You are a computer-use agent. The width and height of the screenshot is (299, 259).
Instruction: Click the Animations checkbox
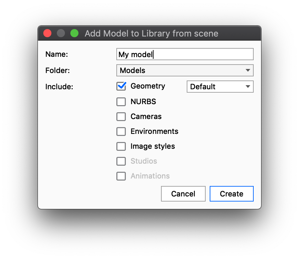coord(121,176)
